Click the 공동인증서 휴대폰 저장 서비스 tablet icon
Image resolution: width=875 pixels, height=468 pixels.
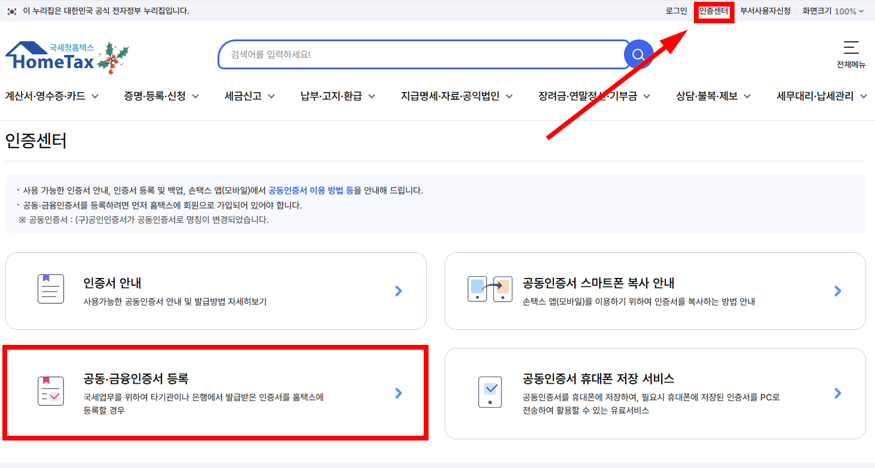490,391
